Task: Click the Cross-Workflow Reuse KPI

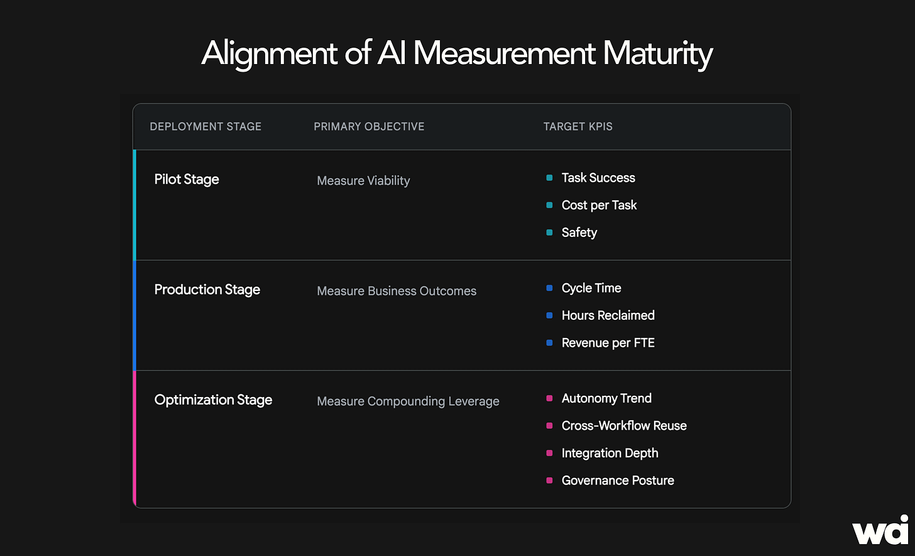Action: pyautogui.click(x=624, y=426)
